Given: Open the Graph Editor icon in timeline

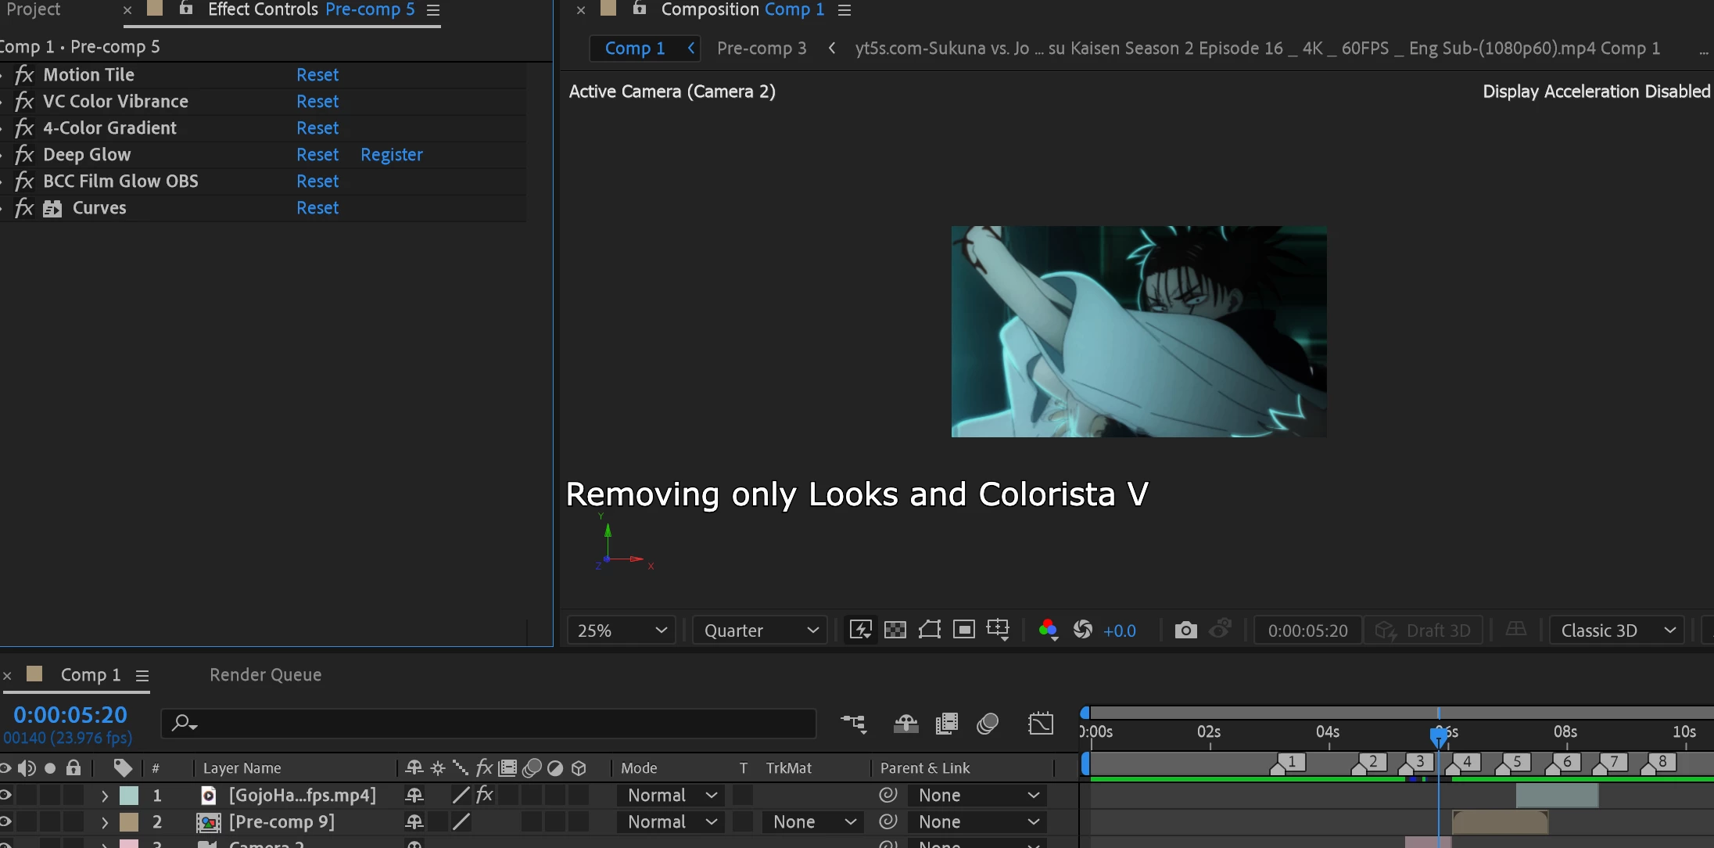Looking at the screenshot, I should [1040, 724].
